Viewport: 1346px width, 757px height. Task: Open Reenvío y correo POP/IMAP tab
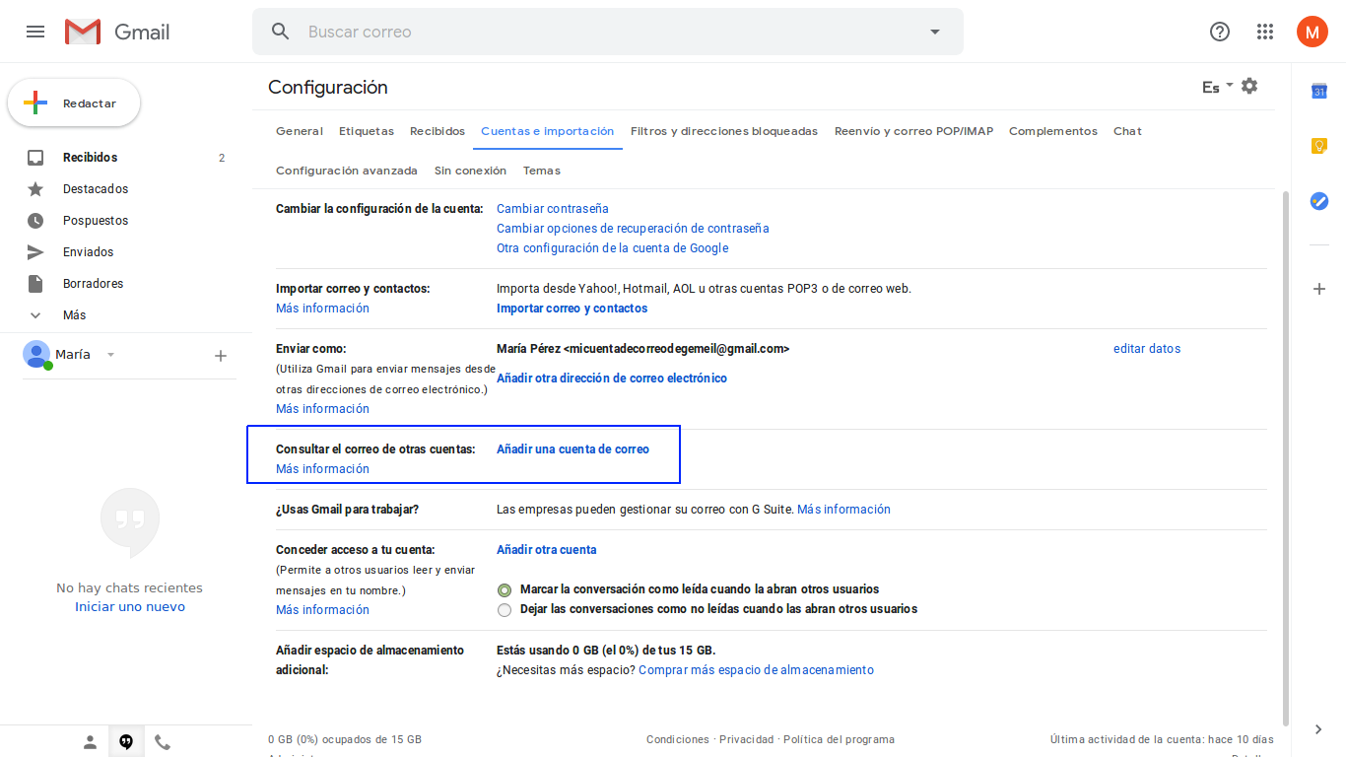pos(913,131)
